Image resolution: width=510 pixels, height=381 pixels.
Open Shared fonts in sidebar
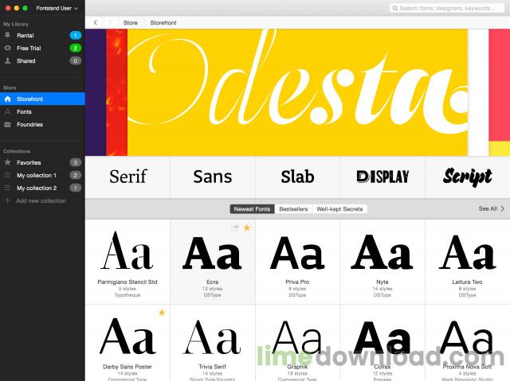26,60
